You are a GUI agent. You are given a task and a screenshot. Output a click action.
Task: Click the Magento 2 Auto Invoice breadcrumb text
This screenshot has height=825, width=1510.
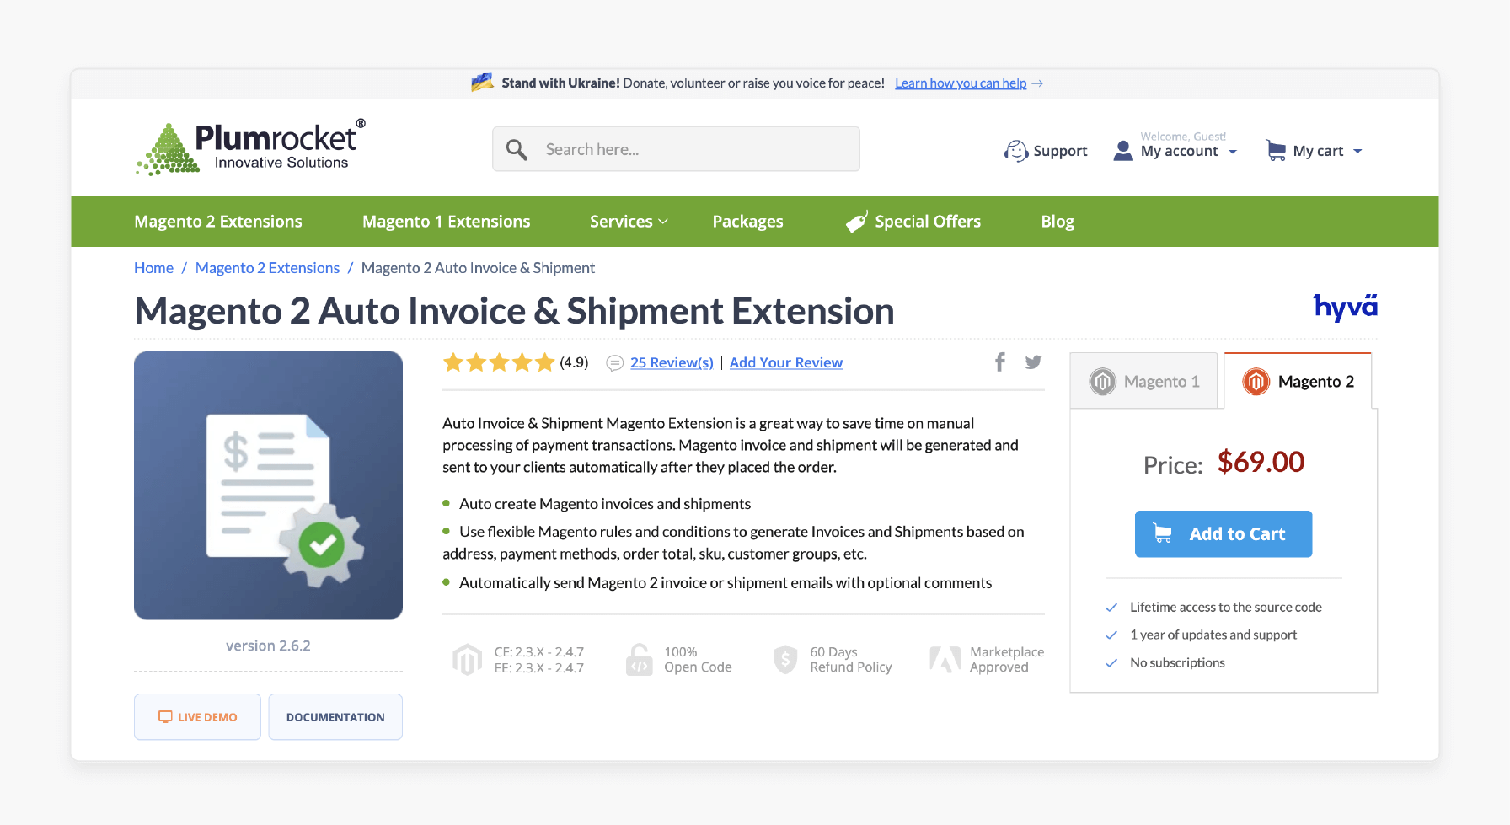478,268
